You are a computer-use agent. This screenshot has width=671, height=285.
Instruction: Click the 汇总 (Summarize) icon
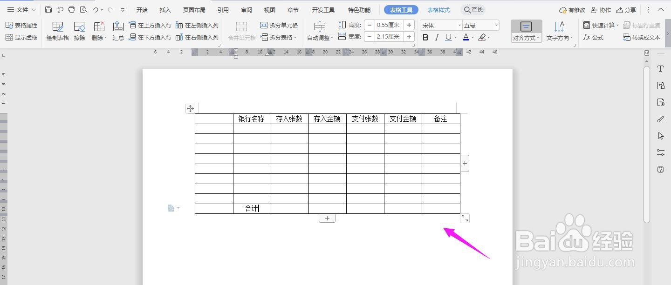118,31
